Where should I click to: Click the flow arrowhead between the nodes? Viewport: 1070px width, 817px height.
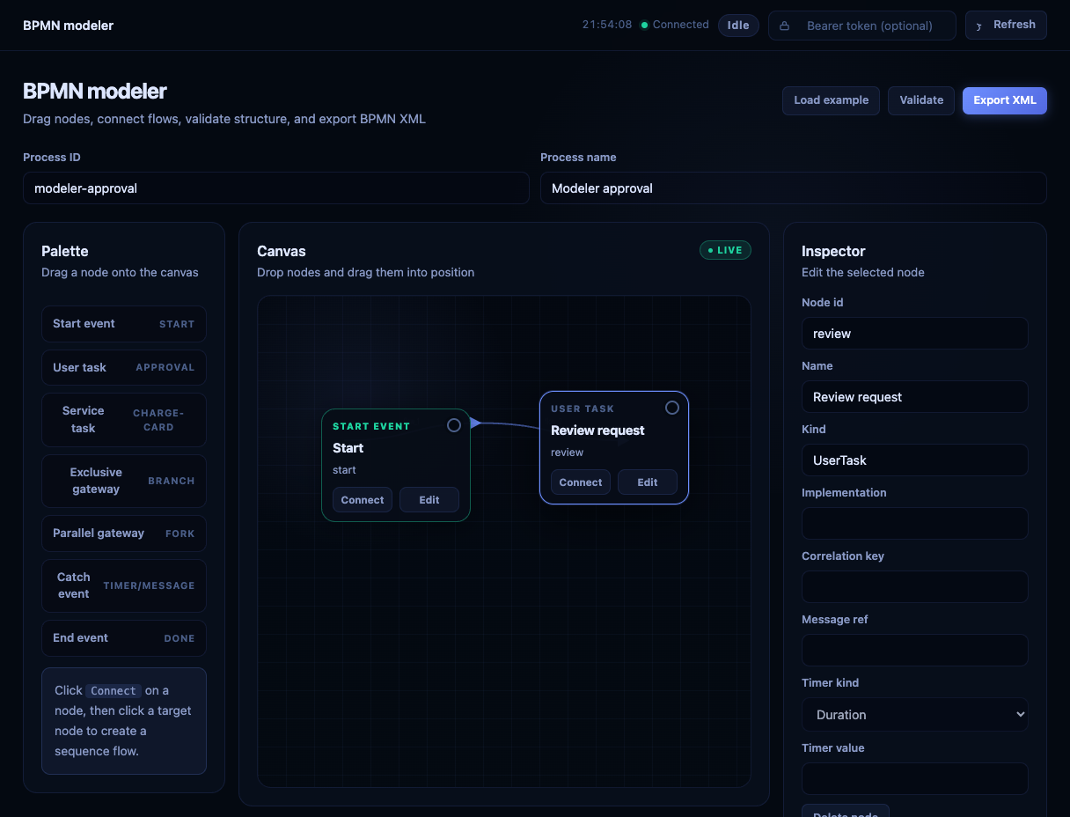pos(475,423)
